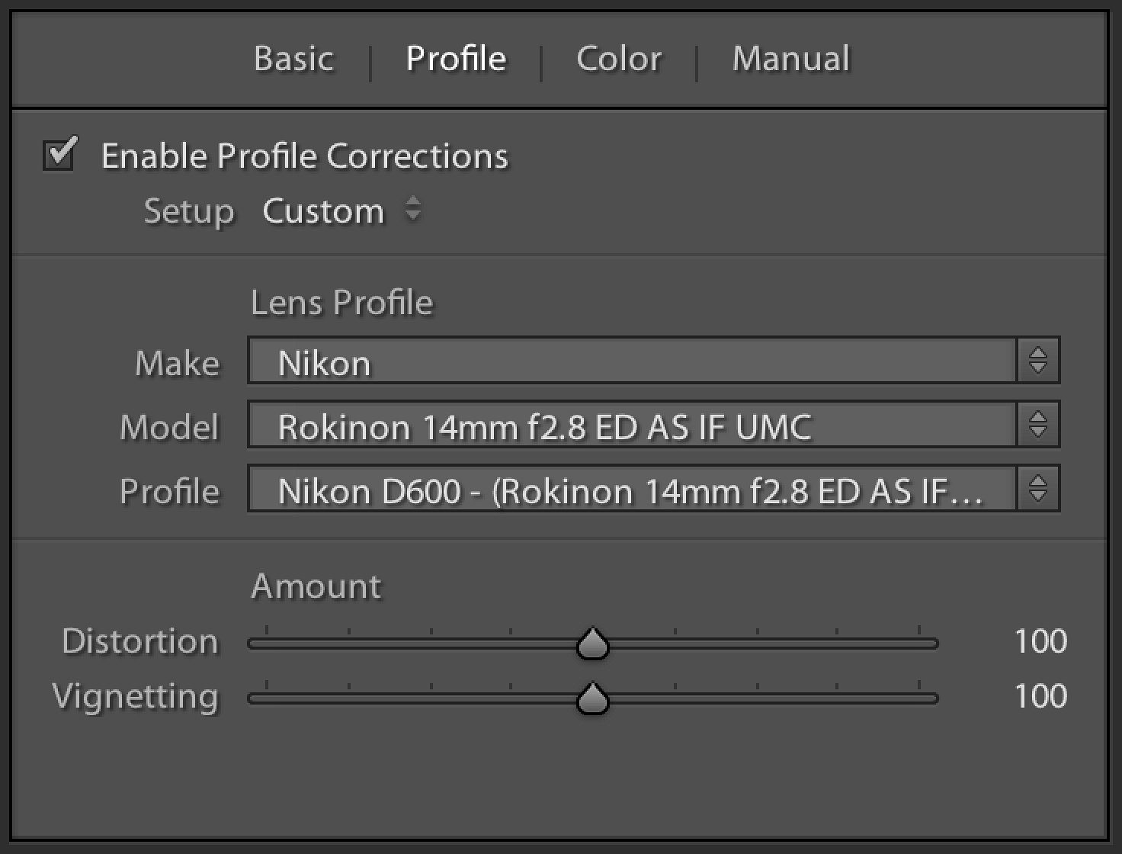Click the stepper arrows on Profile field
Image resolution: width=1122 pixels, height=854 pixels.
1037,489
